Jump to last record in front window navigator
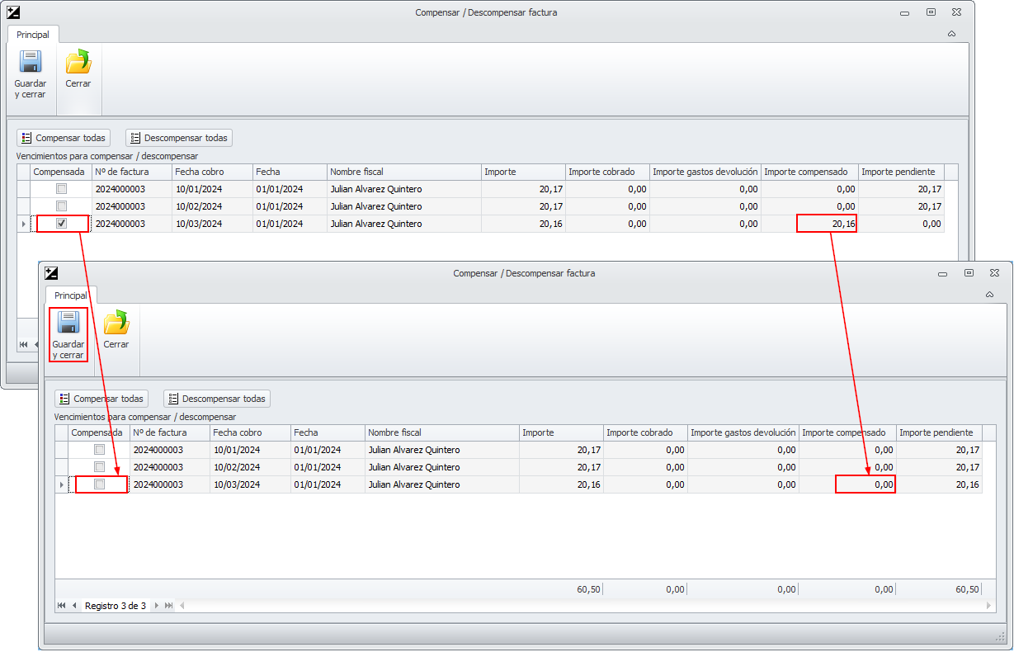The width and height of the screenshot is (1014, 652). pos(169,606)
